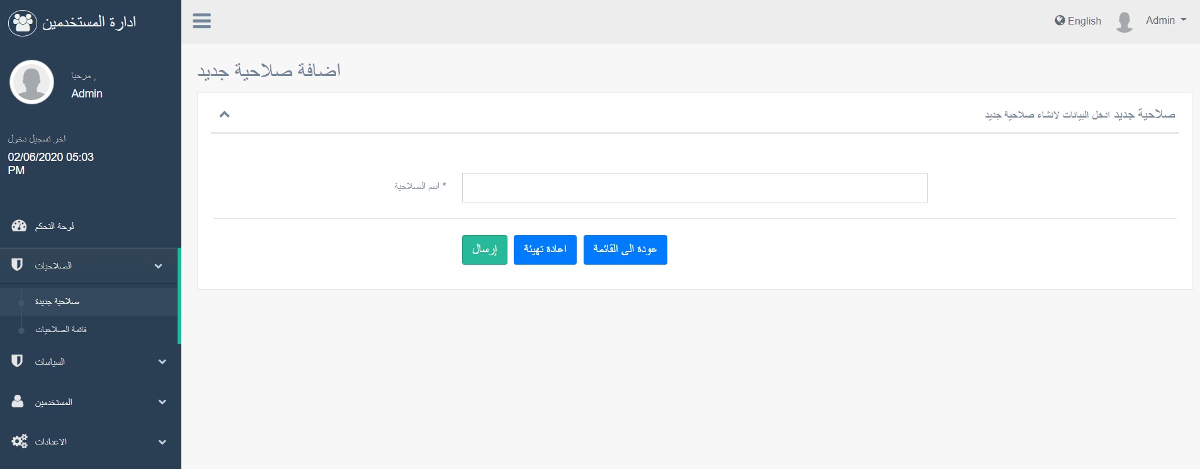Open قائمة الصلاحيات submenu item
The height and width of the screenshot is (469, 1200).
coord(61,329)
